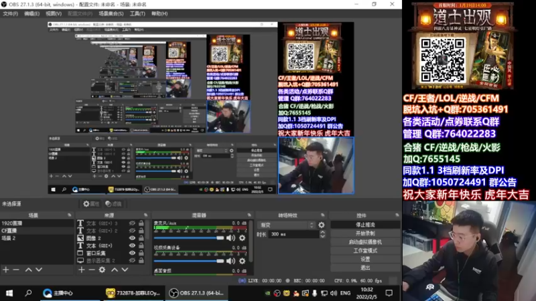The image size is (536, 301).
Task: Open the 工具(T) menu
Action: tap(137, 13)
